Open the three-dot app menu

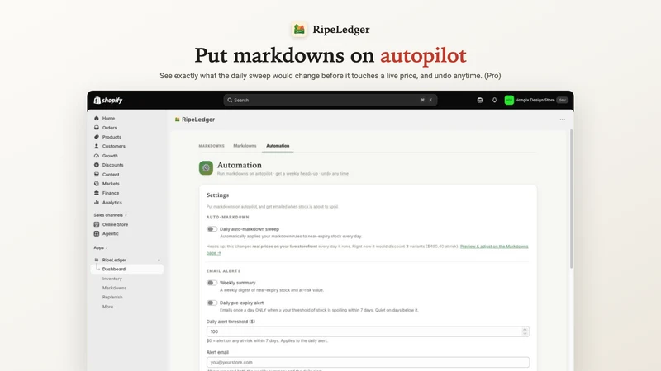point(563,120)
